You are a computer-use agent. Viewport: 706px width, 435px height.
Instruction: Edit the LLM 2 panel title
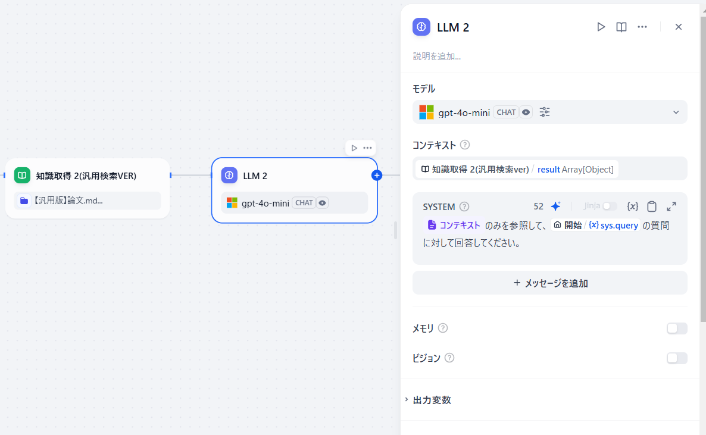[x=453, y=27]
